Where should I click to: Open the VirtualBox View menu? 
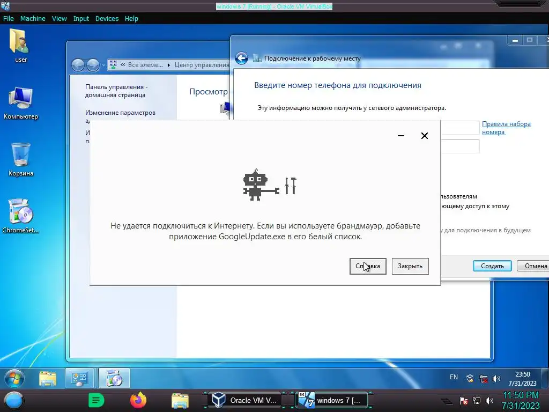59,19
